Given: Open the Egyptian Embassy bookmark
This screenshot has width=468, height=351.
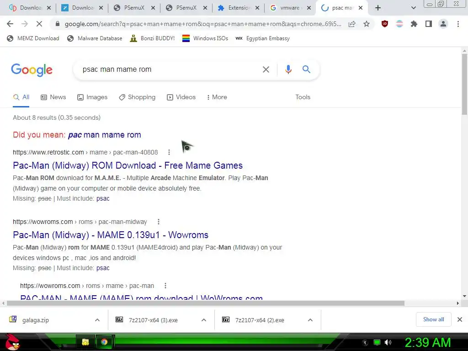Looking at the screenshot, I should (x=263, y=38).
